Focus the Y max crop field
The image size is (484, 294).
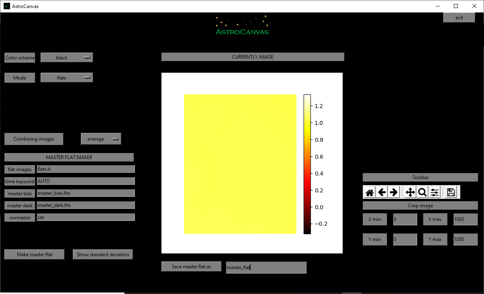pyautogui.click(x=465, y=239)
